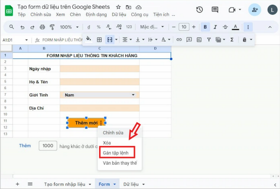
Task: Open the Dữ liệu menu in menu bar
Action: pyautogui.click(x=119, y=15)
